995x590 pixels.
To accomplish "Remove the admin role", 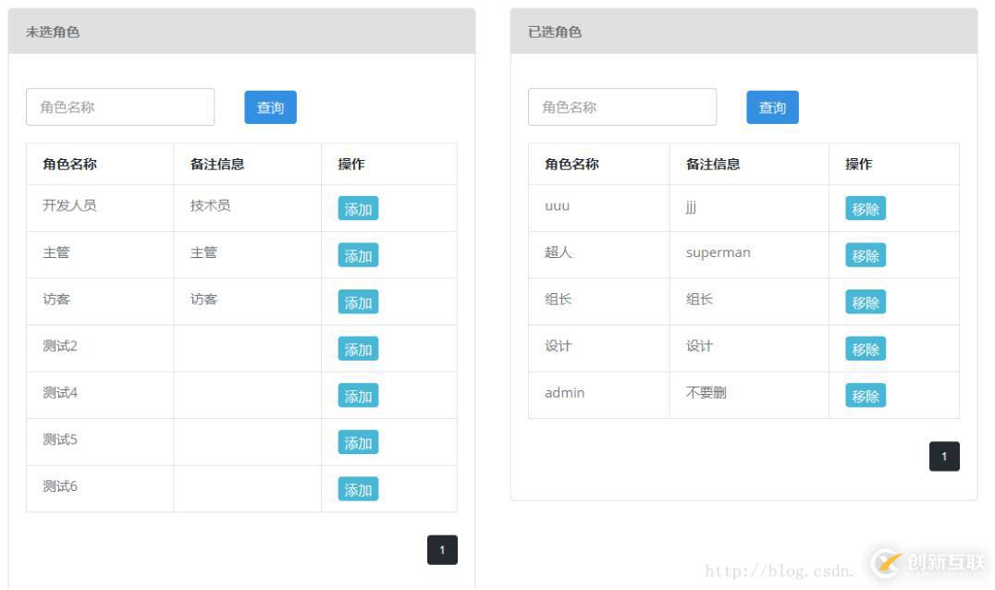I will (x=864, y=395).
